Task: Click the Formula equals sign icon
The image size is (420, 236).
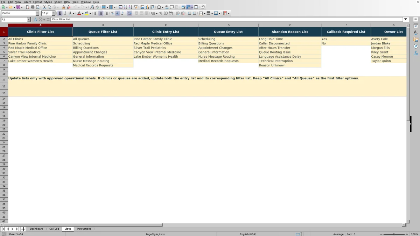Action: 48,20
